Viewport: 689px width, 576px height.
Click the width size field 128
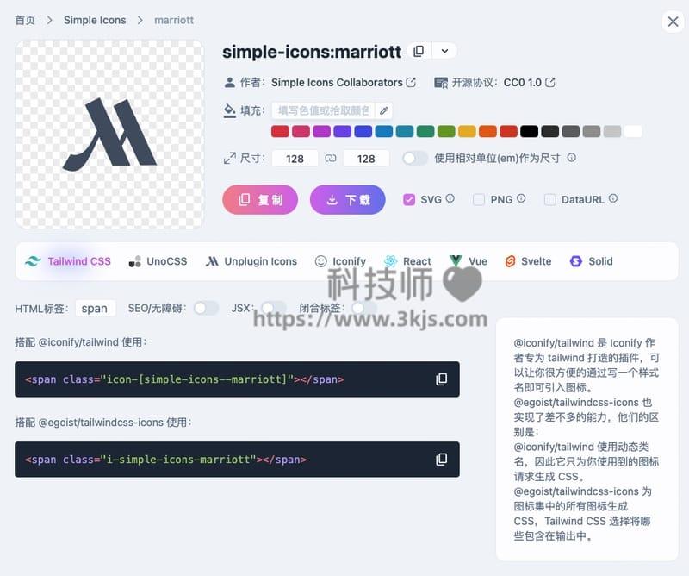tap(295, 159)
